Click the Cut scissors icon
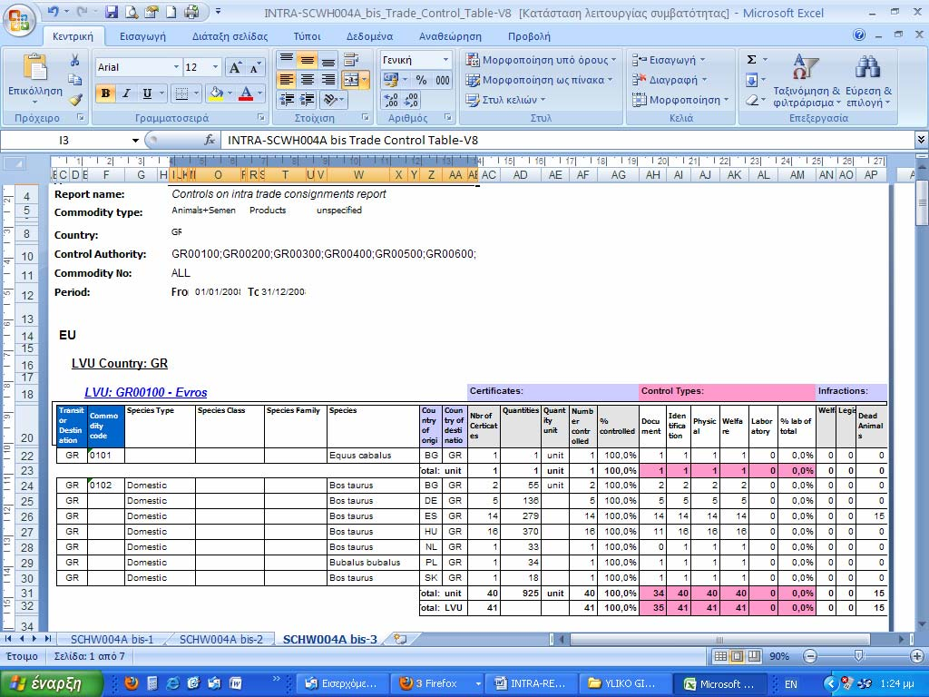Image resolution: width=929 pixels, height=697 pixels. click(74, 60)
